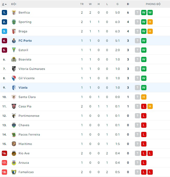This screenshot has height=177, width=170.
Task: Click the Vitoria Guimaraes crest icon
Action: (14, 69)
